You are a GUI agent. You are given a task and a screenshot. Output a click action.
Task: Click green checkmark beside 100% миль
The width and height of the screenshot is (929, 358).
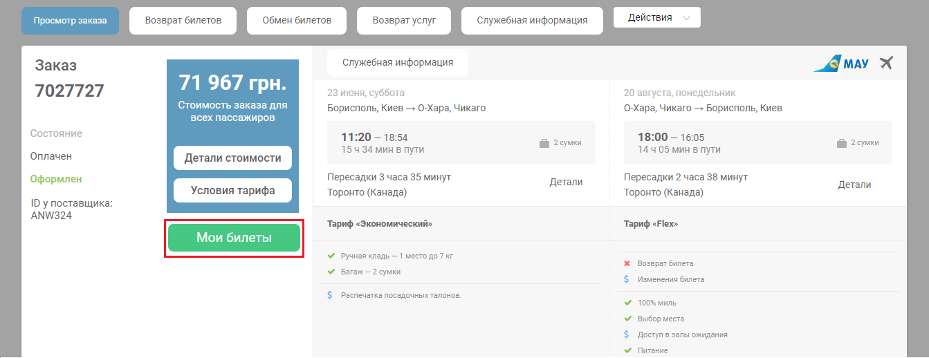pyautogui.click(x=627, y=303)
